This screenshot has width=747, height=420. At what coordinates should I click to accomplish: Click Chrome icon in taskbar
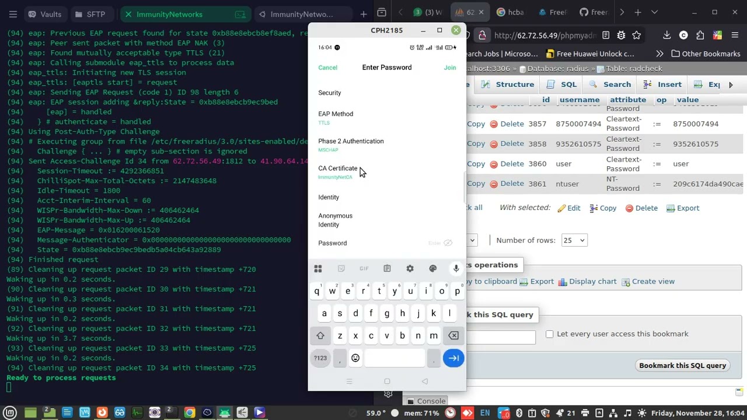pyautogui.click(x=190, y=413)
